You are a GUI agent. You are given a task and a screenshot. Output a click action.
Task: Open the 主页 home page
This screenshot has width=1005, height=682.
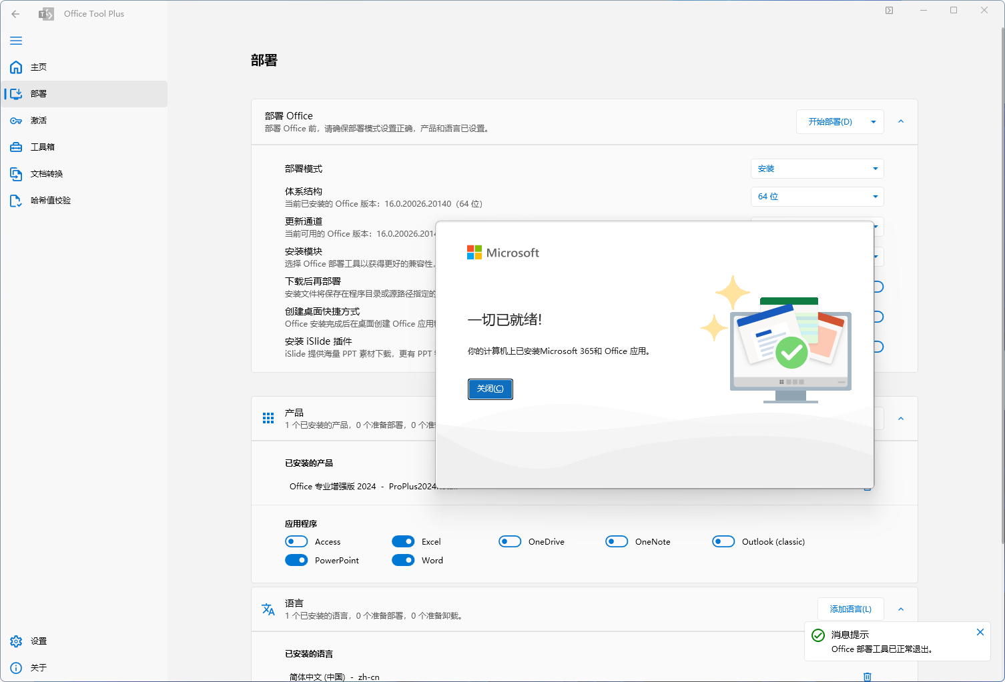[84, 67]
